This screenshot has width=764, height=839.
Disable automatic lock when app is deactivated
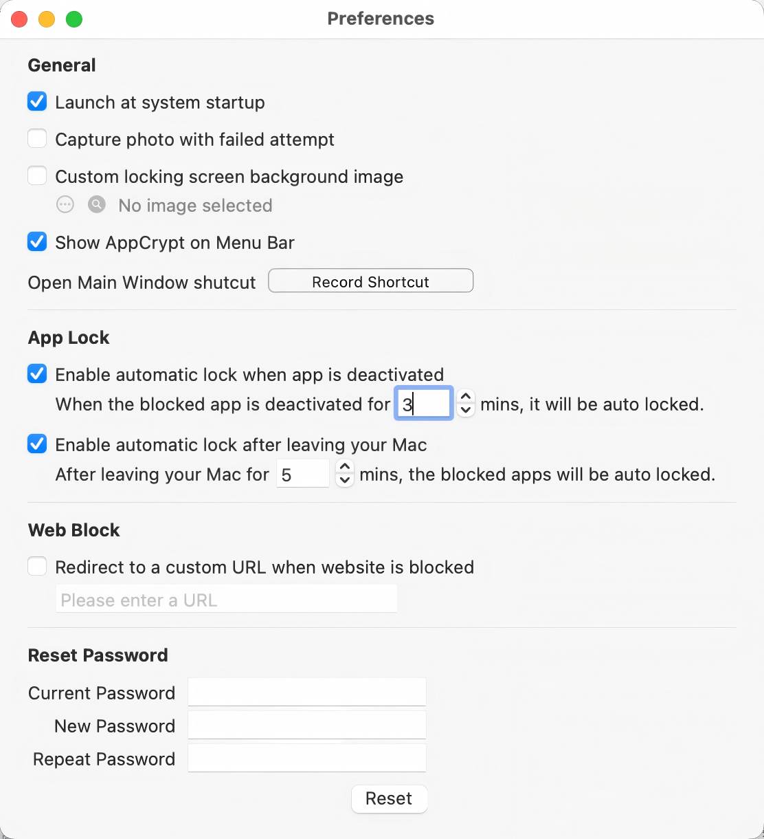36,373
